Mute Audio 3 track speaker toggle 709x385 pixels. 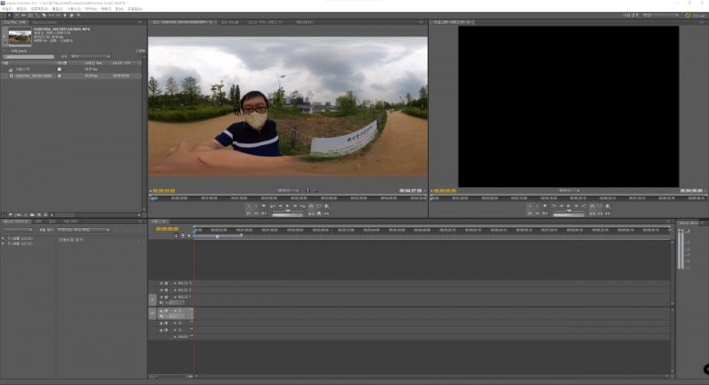(x=162, y=331)
